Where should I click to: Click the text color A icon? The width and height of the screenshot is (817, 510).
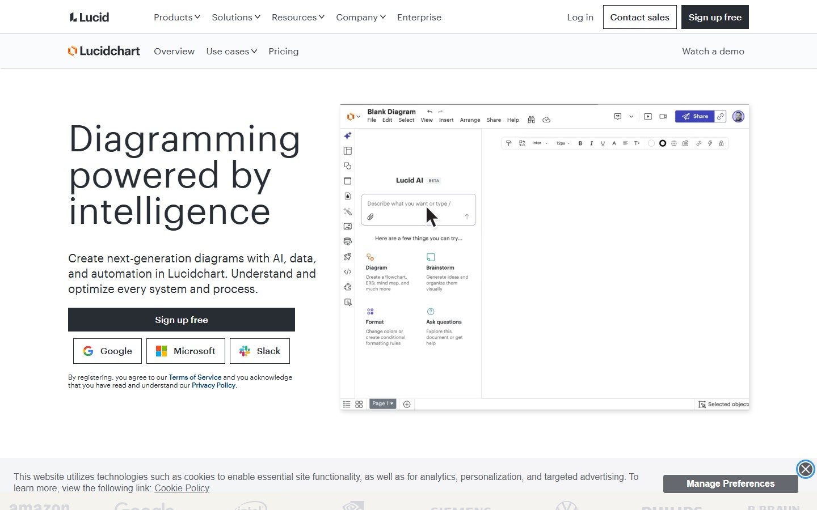614,143
